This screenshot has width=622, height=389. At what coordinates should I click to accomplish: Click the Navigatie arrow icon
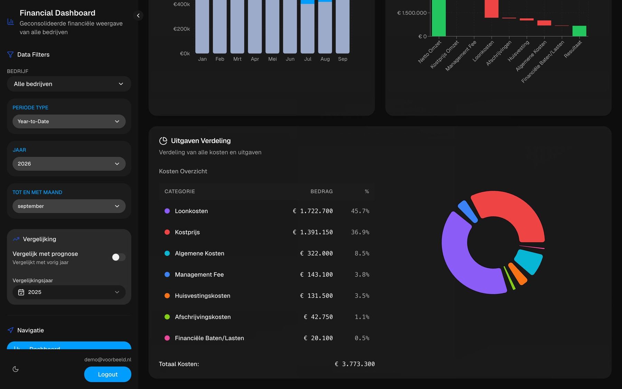10,330
